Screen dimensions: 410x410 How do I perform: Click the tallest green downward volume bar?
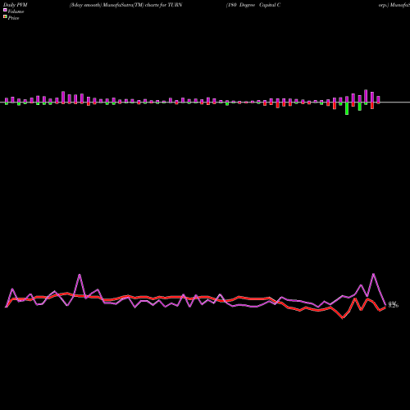(347, 108)
